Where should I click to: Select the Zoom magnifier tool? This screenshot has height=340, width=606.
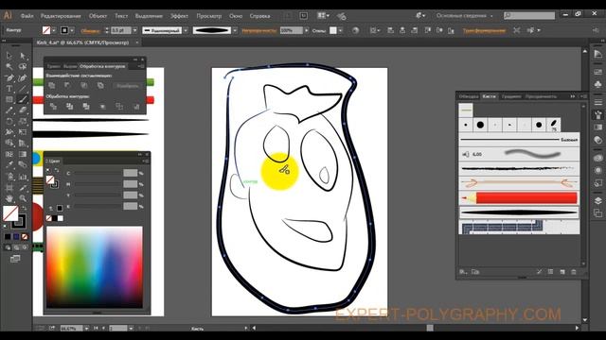[23, 198]
